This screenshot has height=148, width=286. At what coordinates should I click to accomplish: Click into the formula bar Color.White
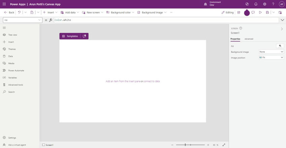point(166,20)
